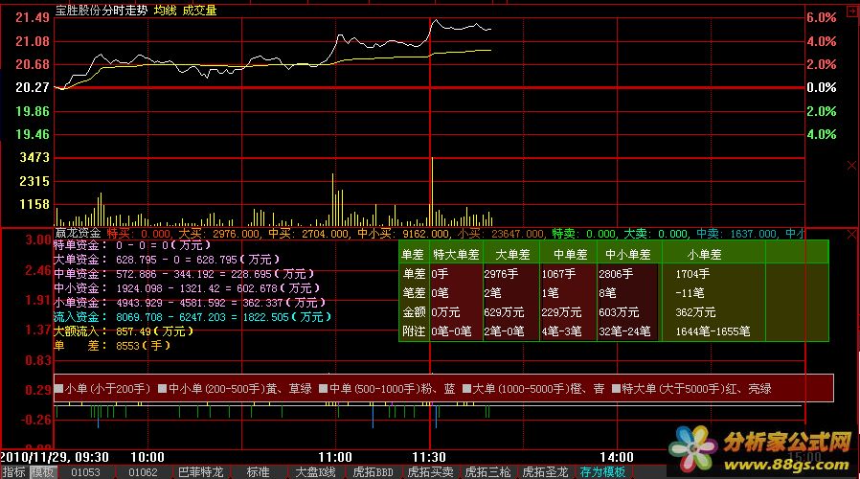860x479 pixels.
Task: Click the 2315 volume axis label
Action: tap(34, 181)
